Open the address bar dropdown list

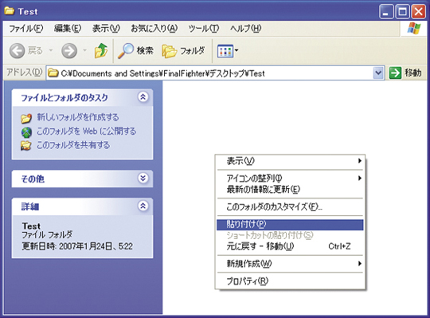[378, 73]
